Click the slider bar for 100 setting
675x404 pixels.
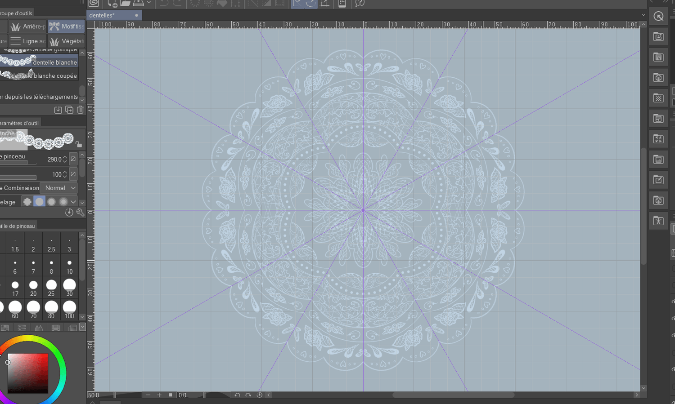pos(18,178)
